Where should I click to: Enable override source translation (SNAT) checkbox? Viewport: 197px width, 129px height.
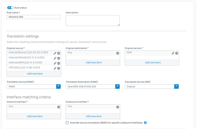click(67, 123)
